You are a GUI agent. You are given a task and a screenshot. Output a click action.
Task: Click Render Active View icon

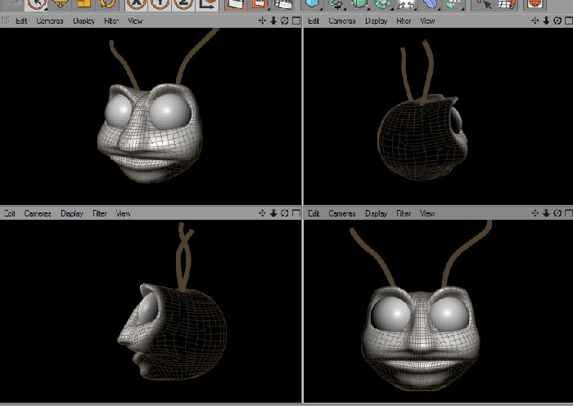[x=236, y=4]
